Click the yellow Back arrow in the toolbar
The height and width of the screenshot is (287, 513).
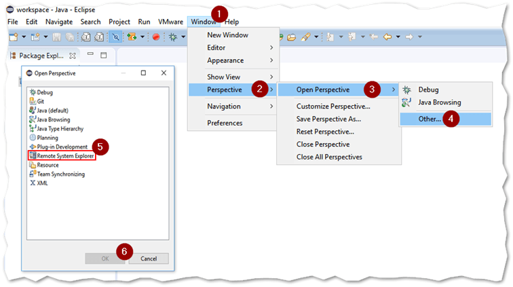387,37
